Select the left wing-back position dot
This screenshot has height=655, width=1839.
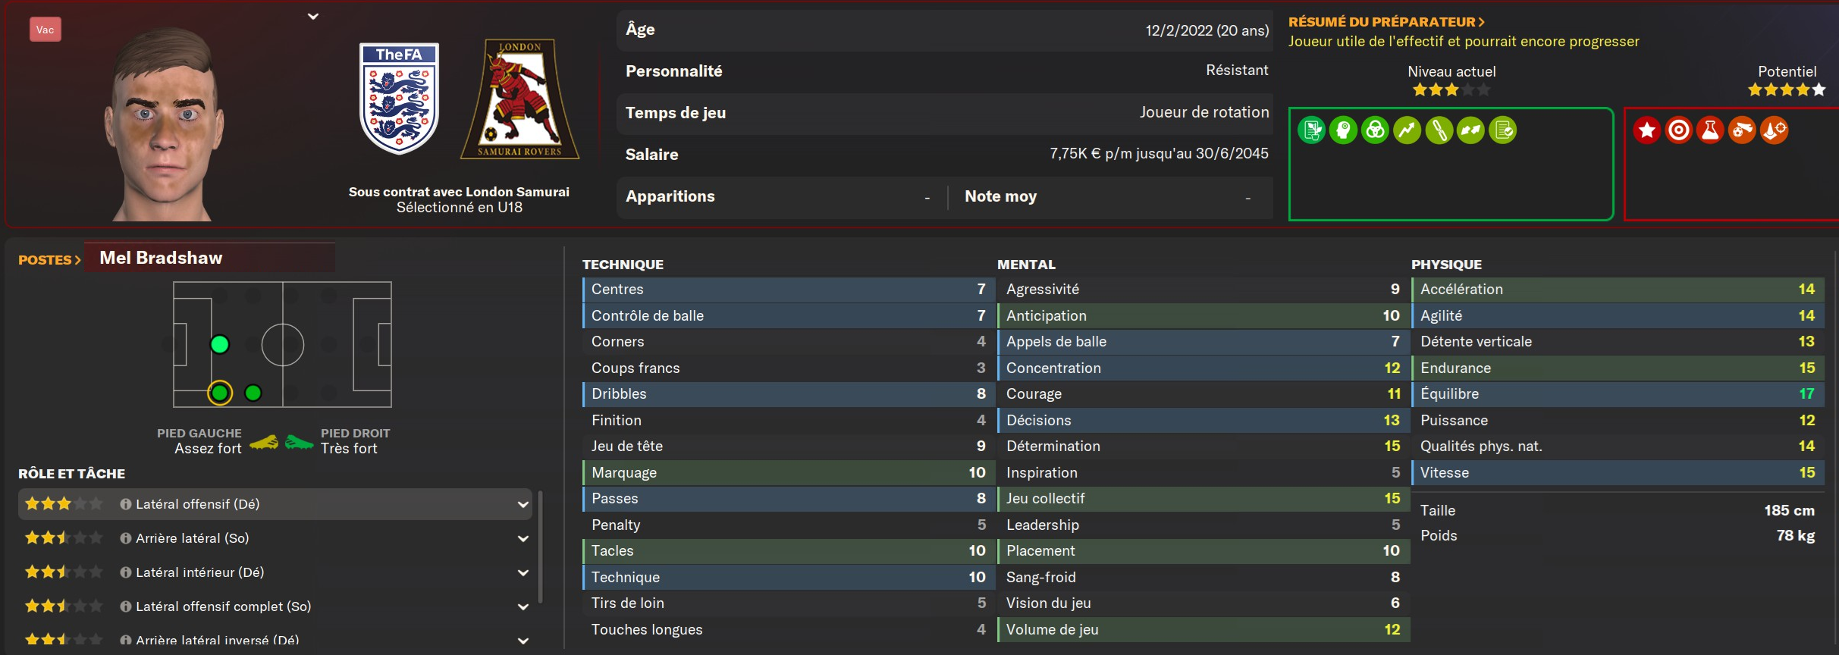(253, 393)
